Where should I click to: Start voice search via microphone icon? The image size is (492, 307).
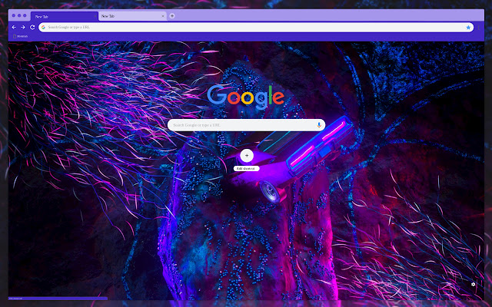tap(319, 125)
